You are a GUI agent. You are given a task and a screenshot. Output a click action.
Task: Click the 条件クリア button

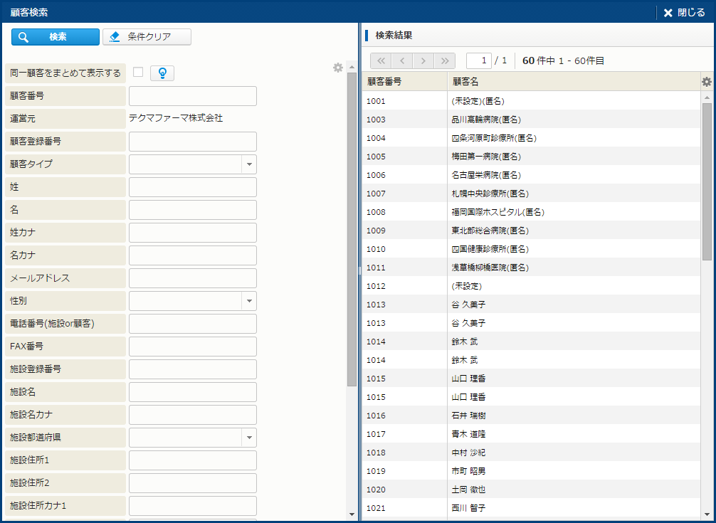[x=147, y=37]
